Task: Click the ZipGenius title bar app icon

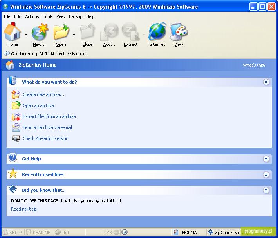Action: [x=5, y=7]
